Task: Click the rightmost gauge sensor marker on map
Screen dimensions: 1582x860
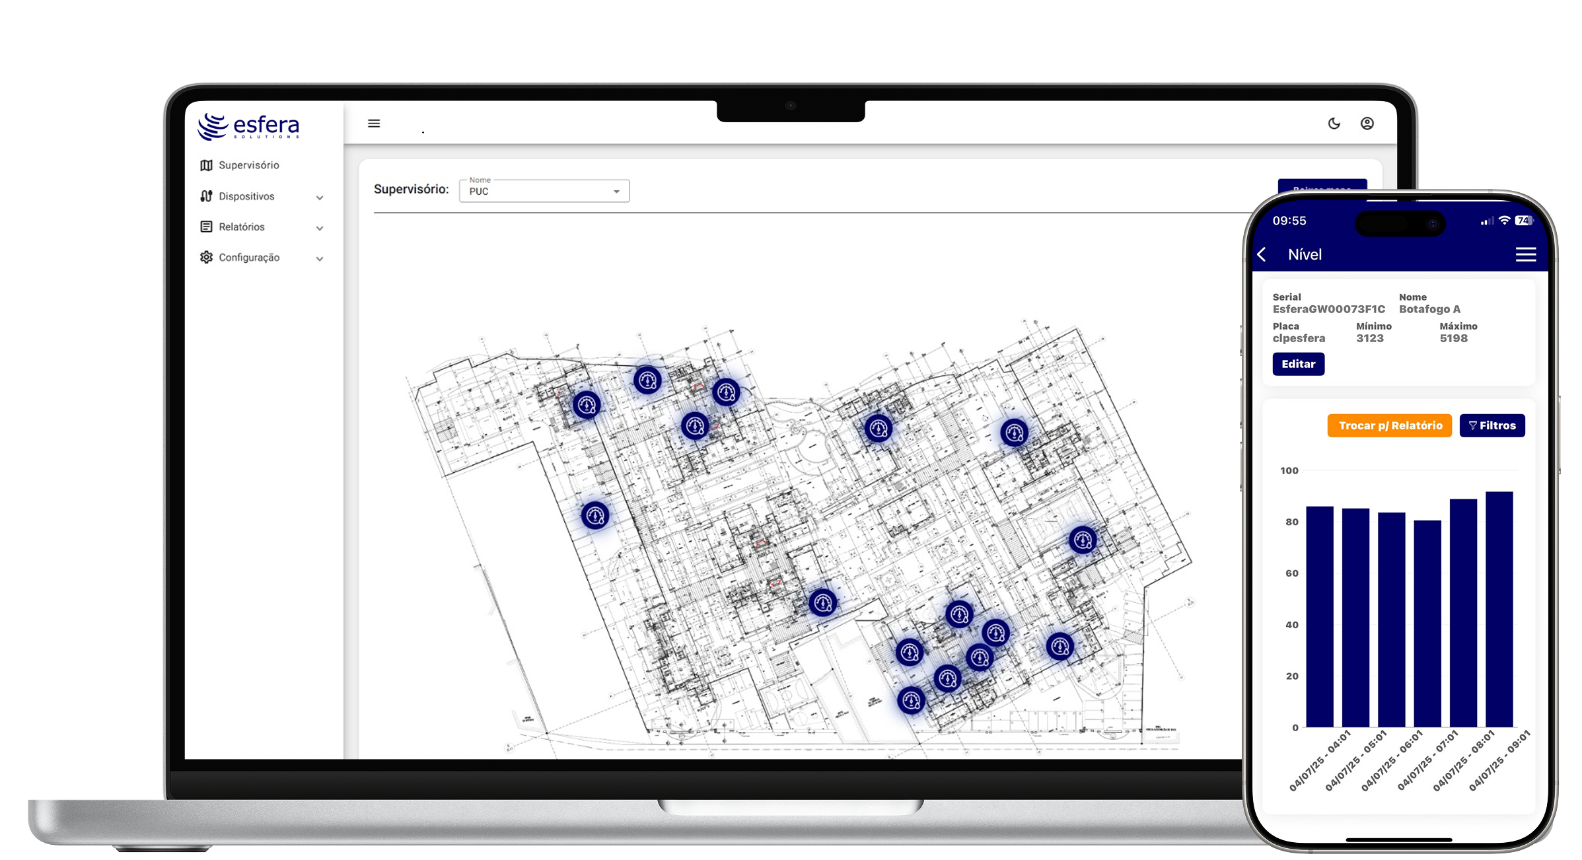Action: pos(1083,540)
